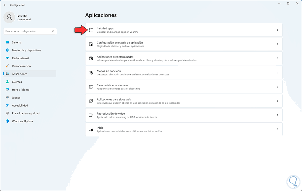
Task: Open Sistema in the sidebar
Action: [x=17, y=42]
